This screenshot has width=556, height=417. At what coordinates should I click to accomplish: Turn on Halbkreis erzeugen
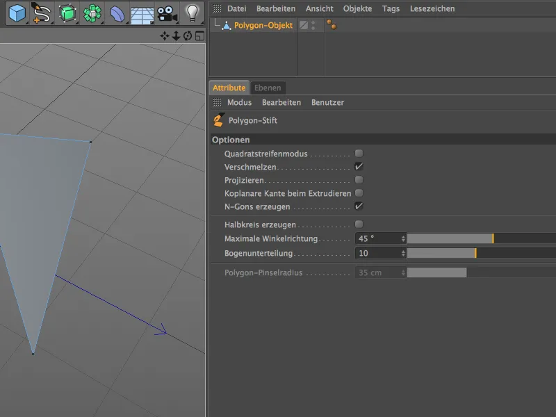point(358,224)
